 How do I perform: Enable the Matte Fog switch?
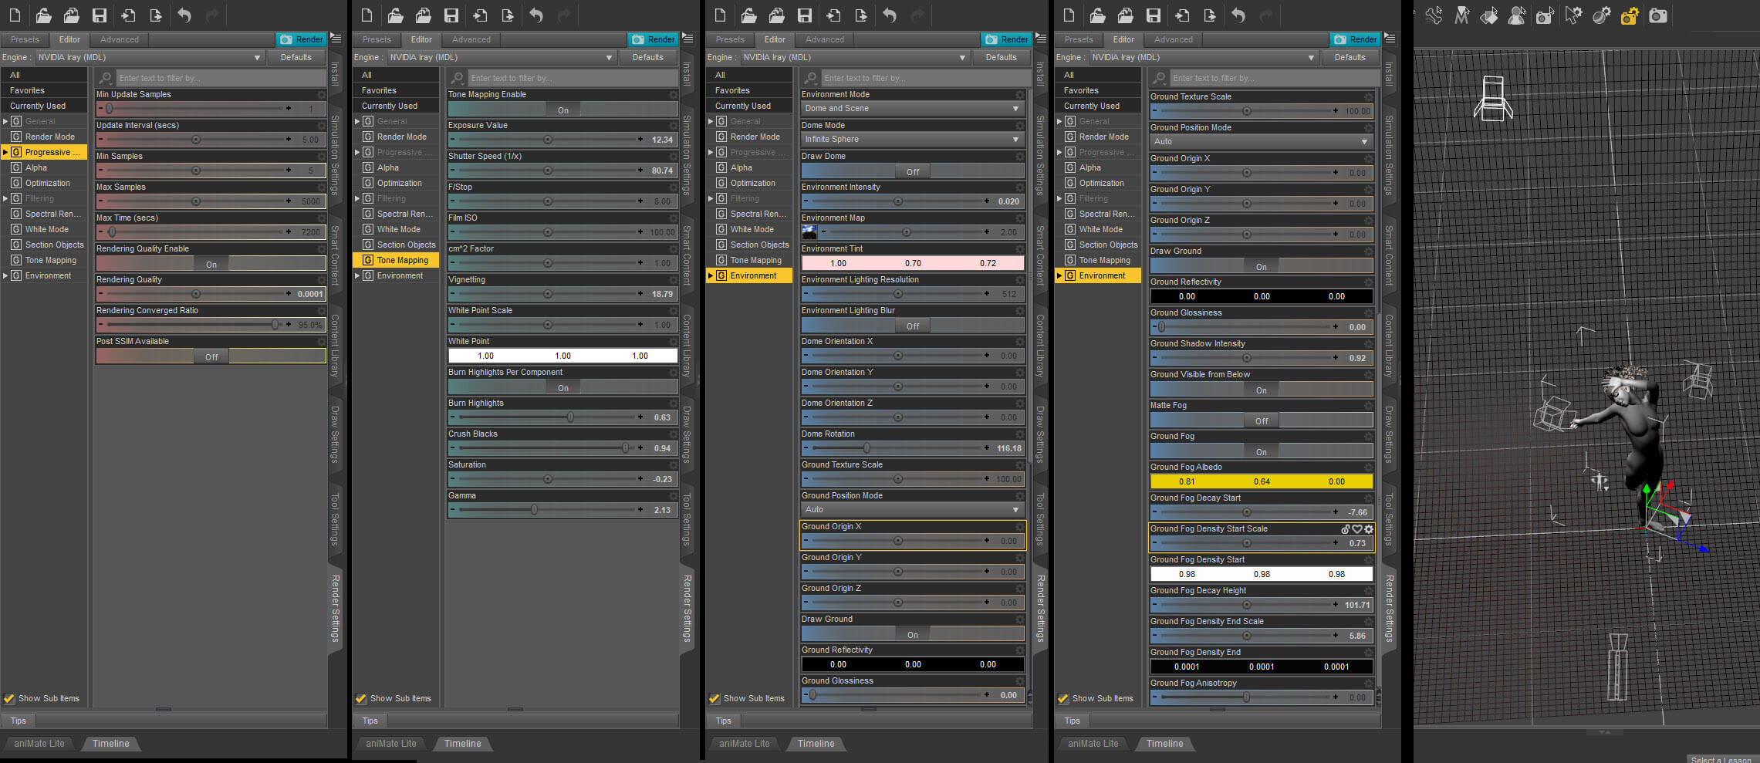1261,421
